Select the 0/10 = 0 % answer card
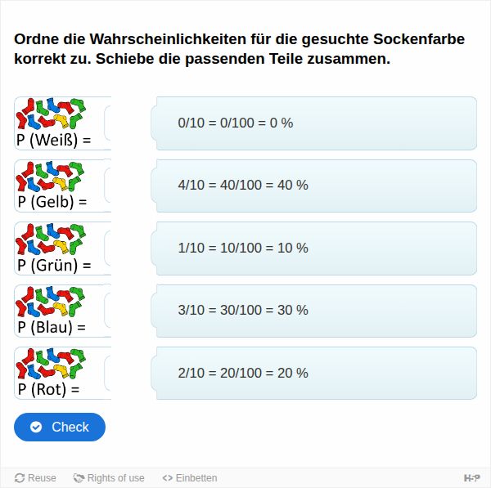This screenshot has height=488, width=491. tap(313, 123)
